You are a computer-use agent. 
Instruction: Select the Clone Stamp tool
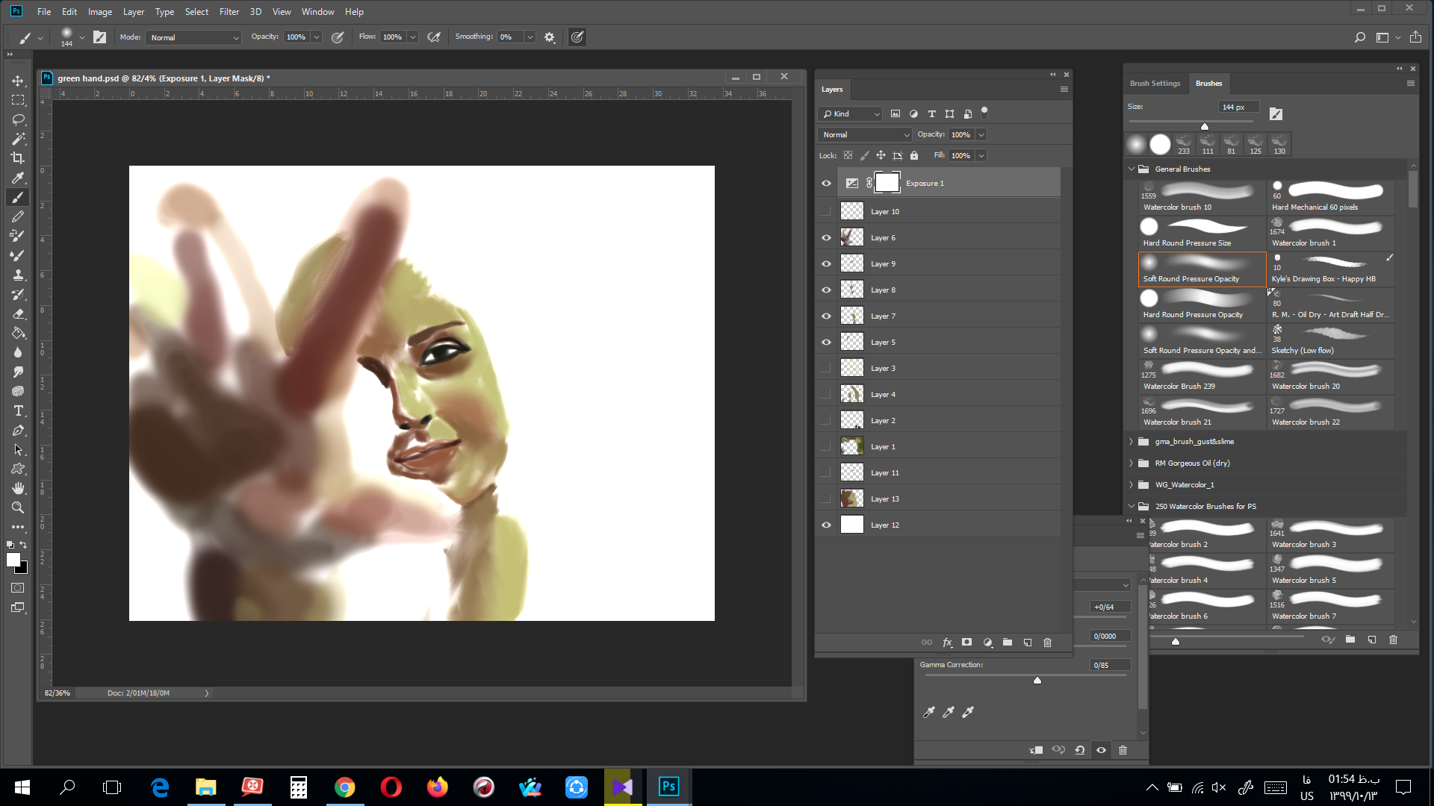point(18,275)
